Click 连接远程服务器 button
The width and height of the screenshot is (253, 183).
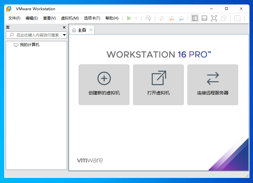[213, 85]
